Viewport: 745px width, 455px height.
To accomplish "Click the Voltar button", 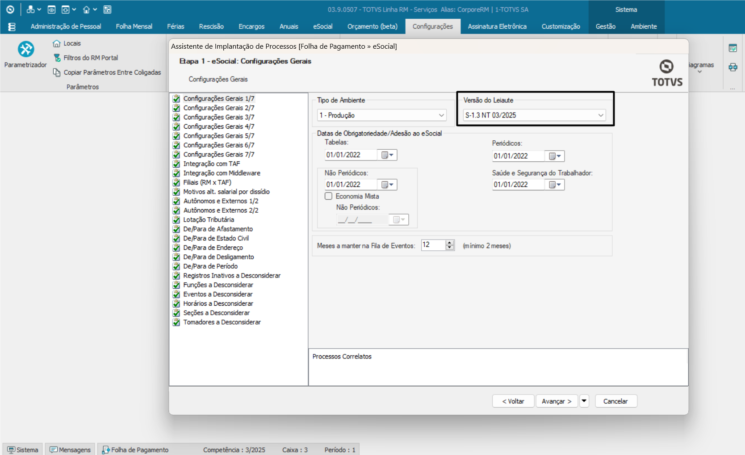I will point(513,401).
